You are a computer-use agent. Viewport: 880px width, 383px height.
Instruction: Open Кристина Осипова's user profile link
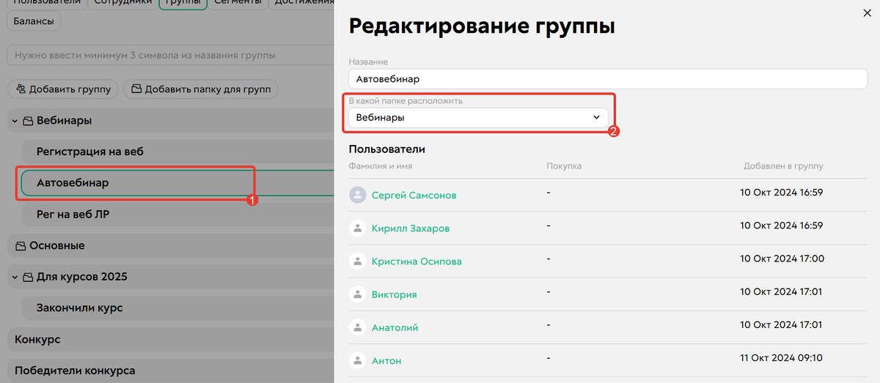[x=417, y=261]
